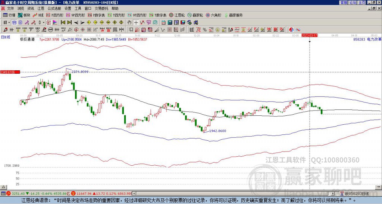Click the colored flag icon
Viewport: 382px width, 204px height.
tap(55, 23)
